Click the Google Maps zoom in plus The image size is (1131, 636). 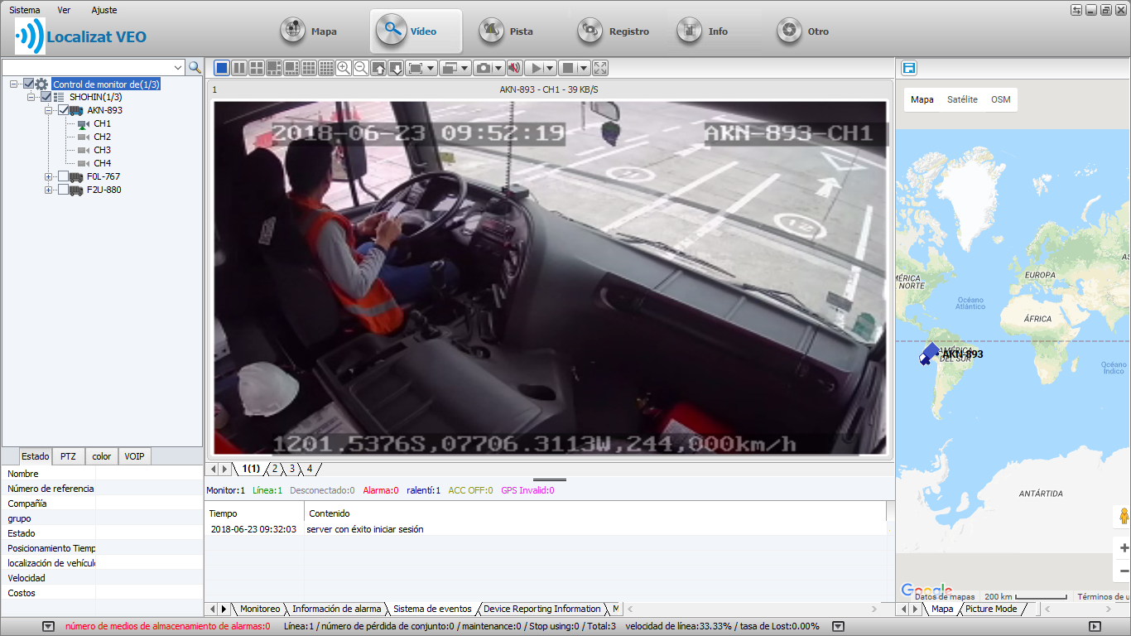coord(1124,548)
